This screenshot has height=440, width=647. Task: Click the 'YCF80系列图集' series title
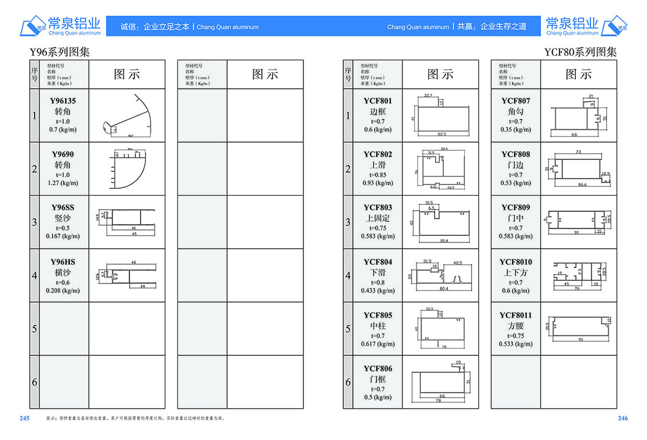click(x=580, y=52)
